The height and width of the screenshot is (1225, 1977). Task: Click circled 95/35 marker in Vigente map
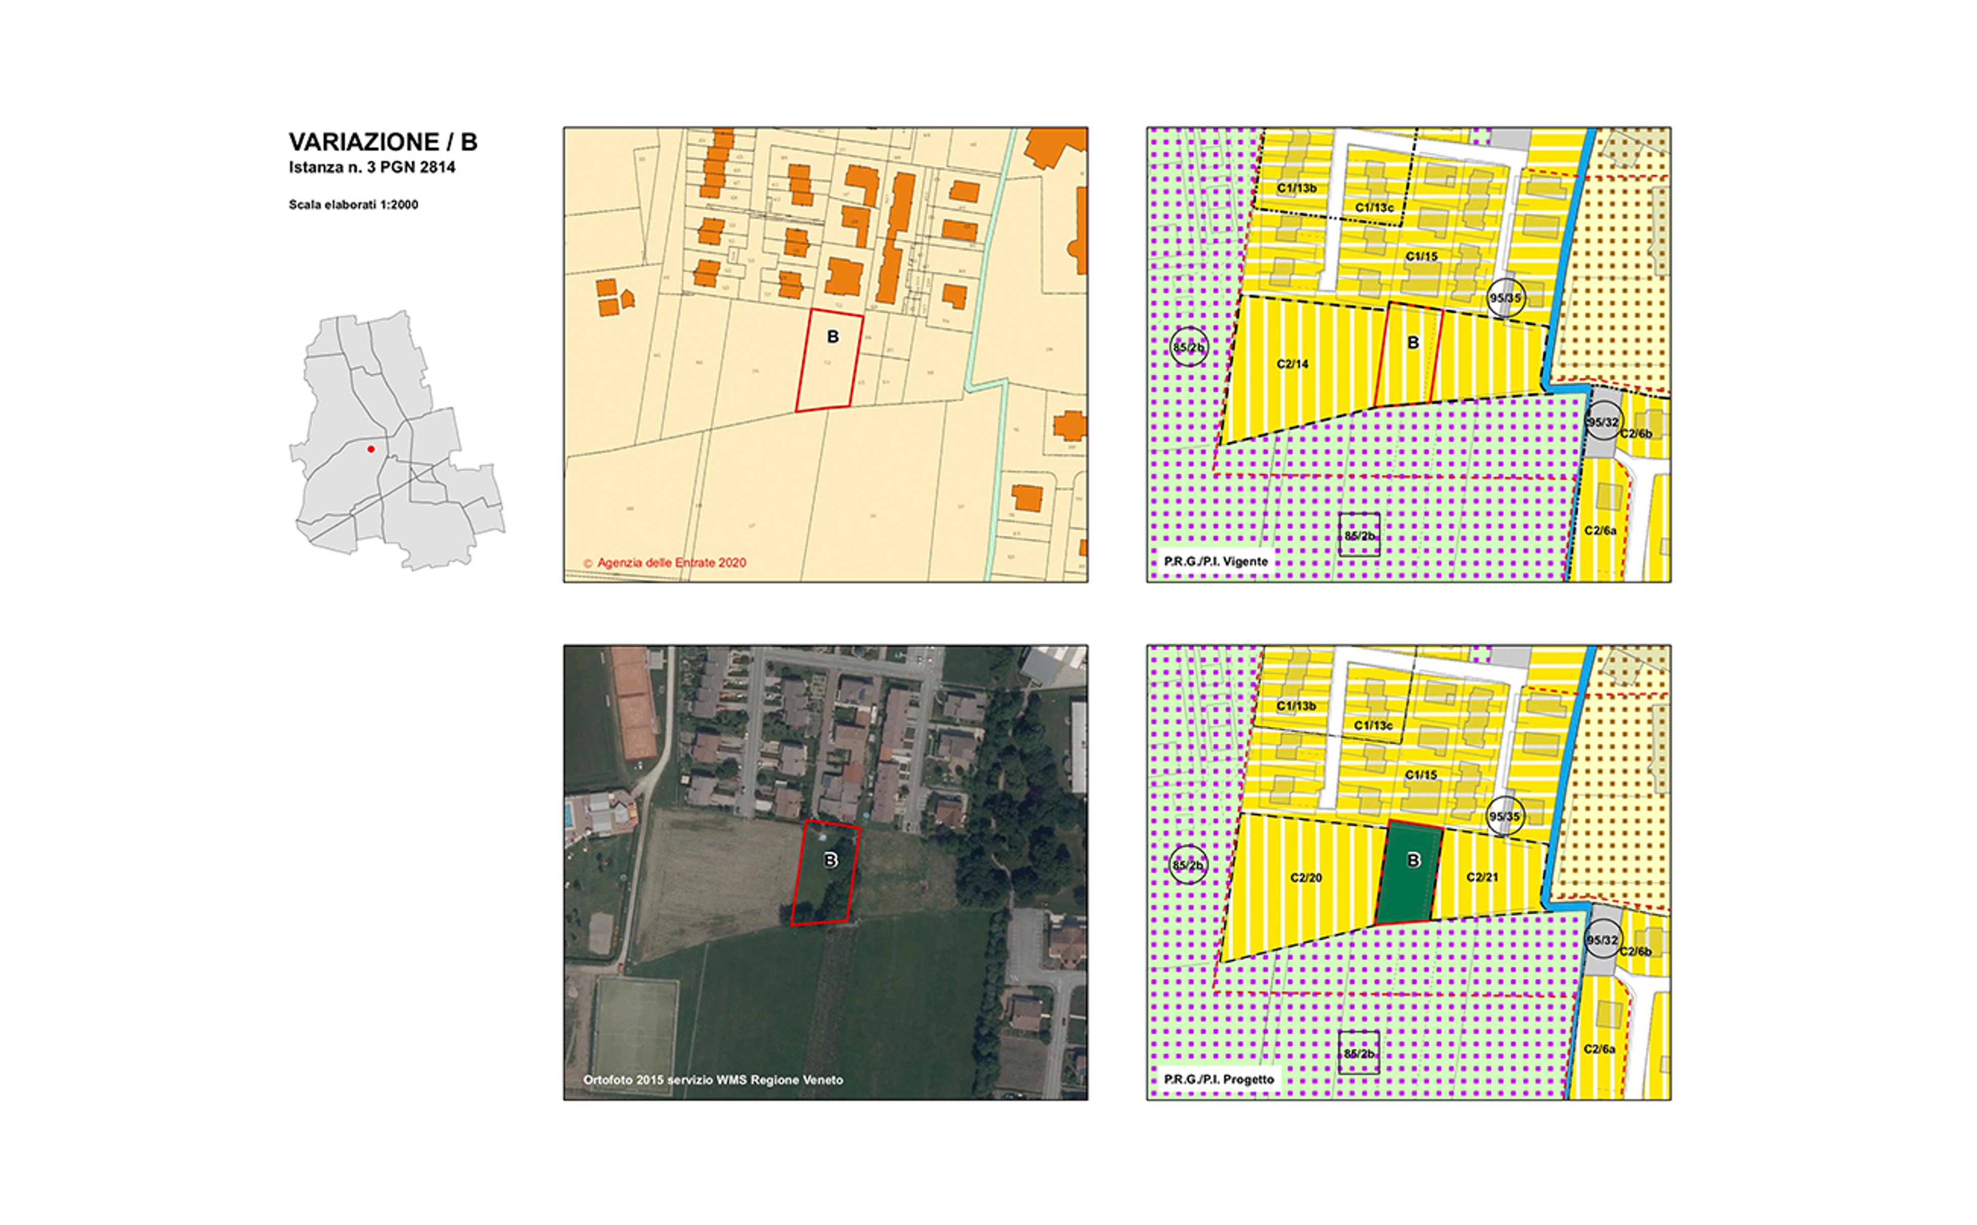click(1505, 298)
